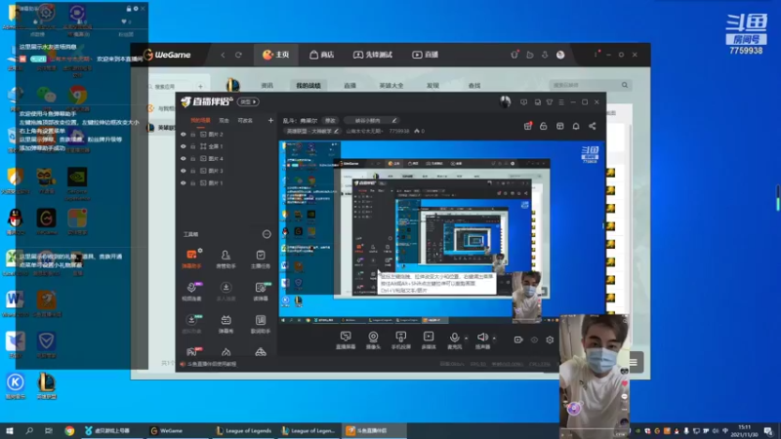This screenshot has width=781, height=439.
Task: Click WeGame search input field
Action: pyautogui.click(x=584, y=85)
